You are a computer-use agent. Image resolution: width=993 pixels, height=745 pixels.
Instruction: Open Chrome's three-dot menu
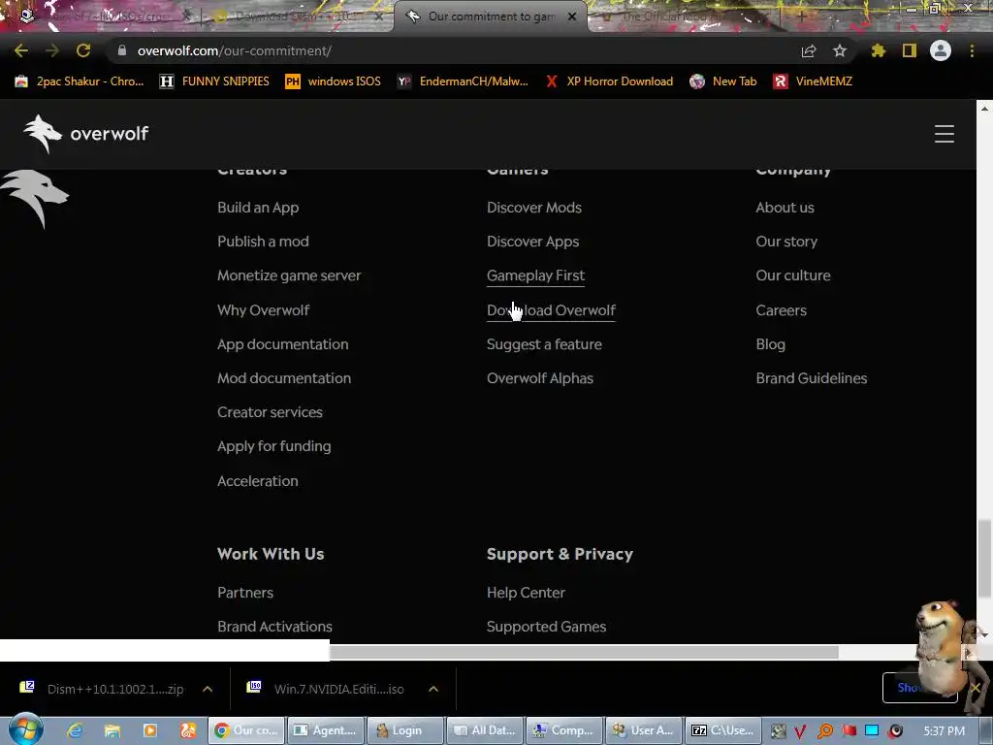[972, 50]
